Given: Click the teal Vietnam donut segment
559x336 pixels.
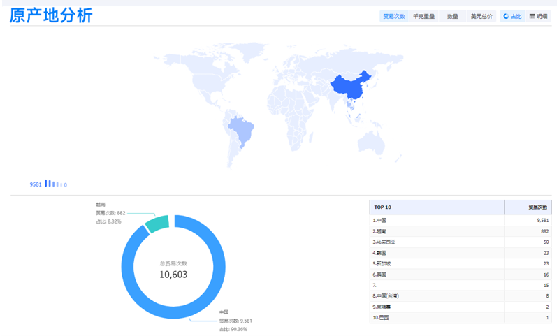Looking at the screenshot, I should coord(157,224).
